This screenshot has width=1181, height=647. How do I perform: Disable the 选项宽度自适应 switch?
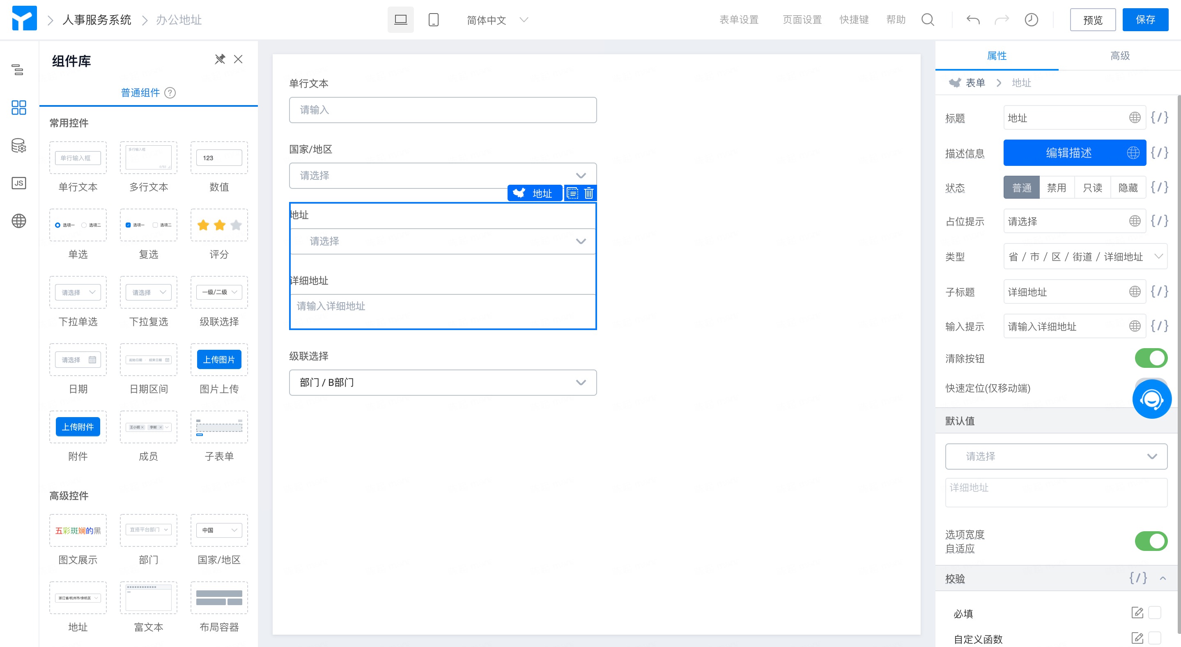(x=1150, y=541)
